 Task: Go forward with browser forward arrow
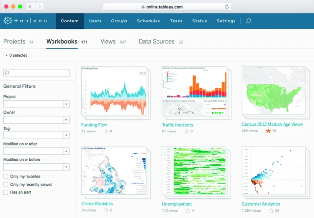coord(39,7)
